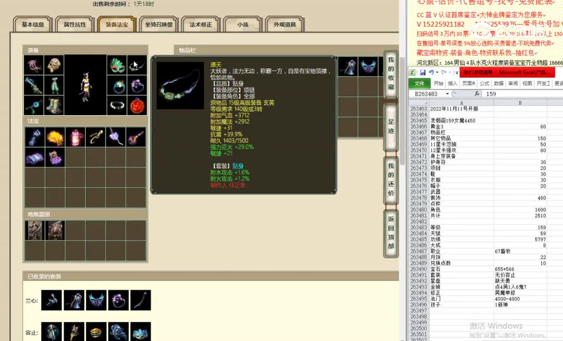
Task: Select the claw item in 兰心 set
Action: pos(52,300)
